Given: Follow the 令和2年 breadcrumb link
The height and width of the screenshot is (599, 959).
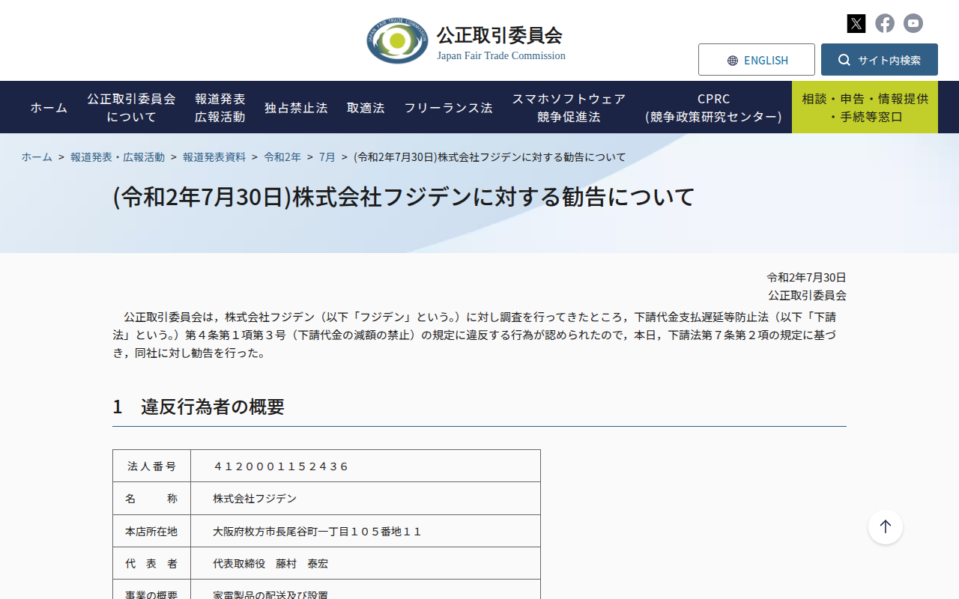Looking at the screenshot, I should point(282,157).
